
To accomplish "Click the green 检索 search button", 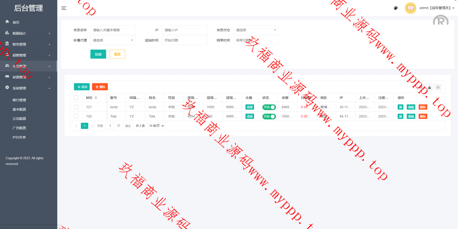I will [98, 54].
